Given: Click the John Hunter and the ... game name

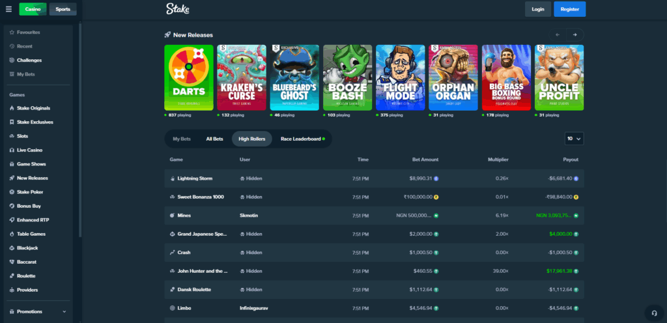Looking at the screenshot, I should tap(203, 271).
